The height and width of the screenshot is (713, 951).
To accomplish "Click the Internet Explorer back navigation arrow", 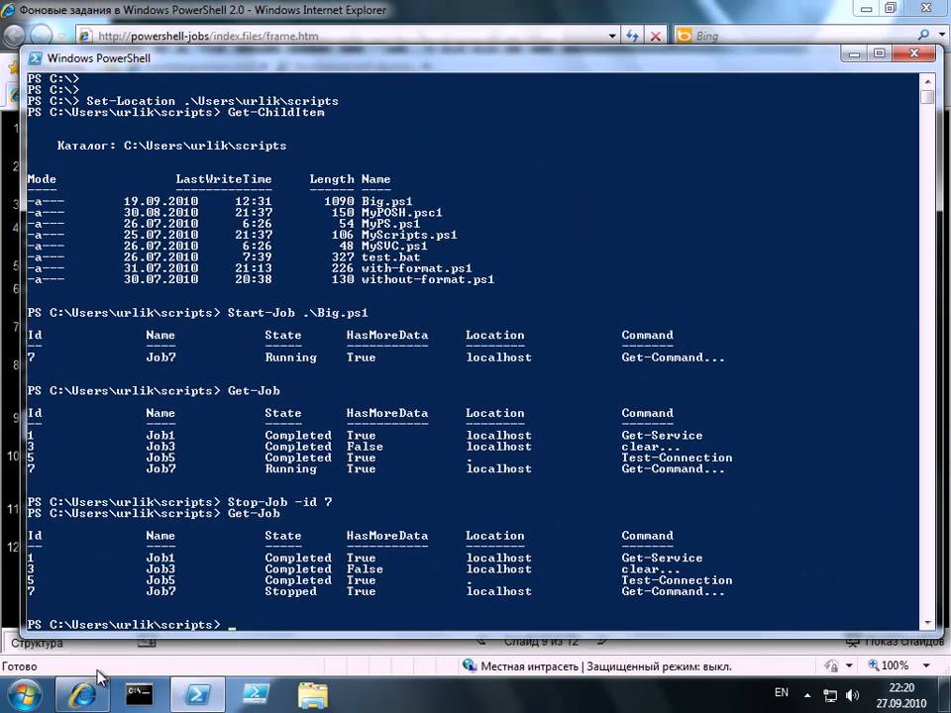I will point(13,36).
